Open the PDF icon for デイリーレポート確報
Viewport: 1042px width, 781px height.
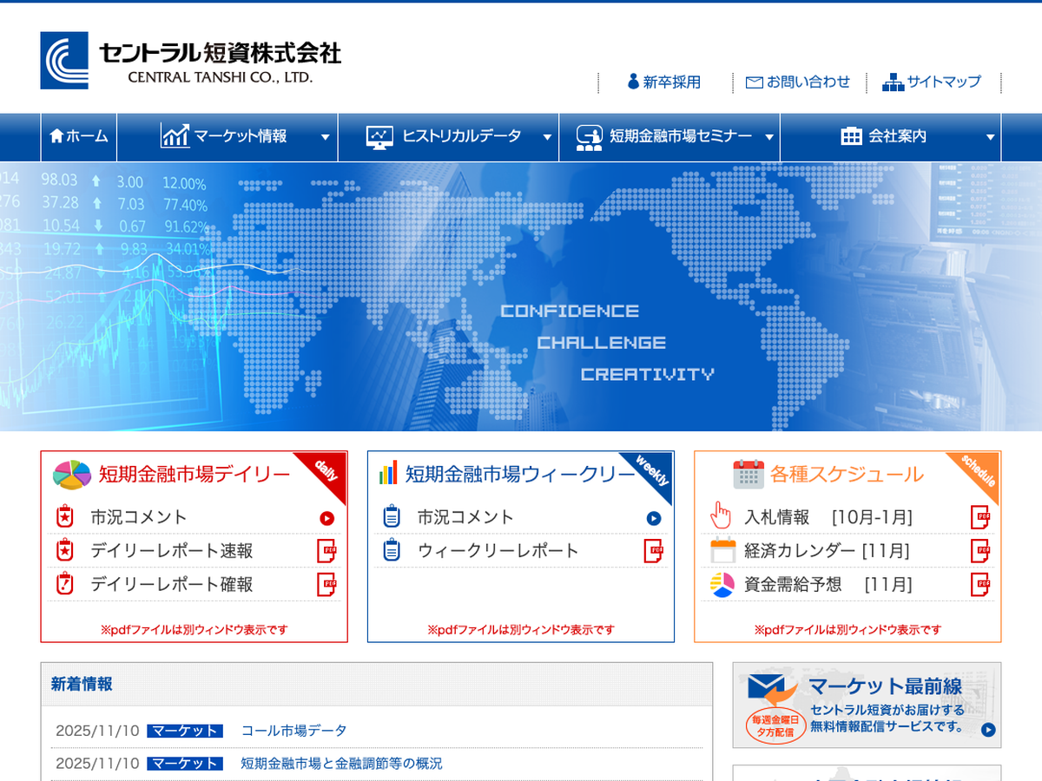coord(326,585)
